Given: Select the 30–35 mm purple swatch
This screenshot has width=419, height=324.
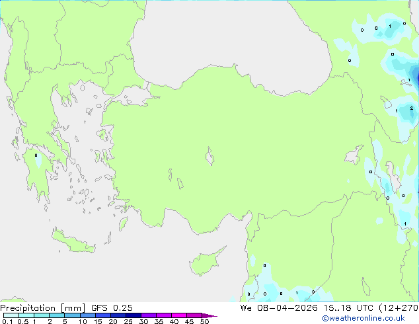Looking at the screenshot, I should pos(148,315).
